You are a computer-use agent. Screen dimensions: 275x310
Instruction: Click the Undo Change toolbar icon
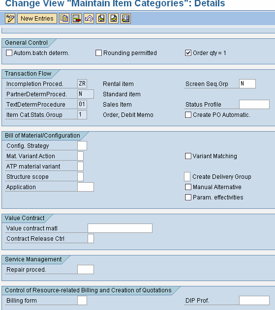(x=89, y=19)
